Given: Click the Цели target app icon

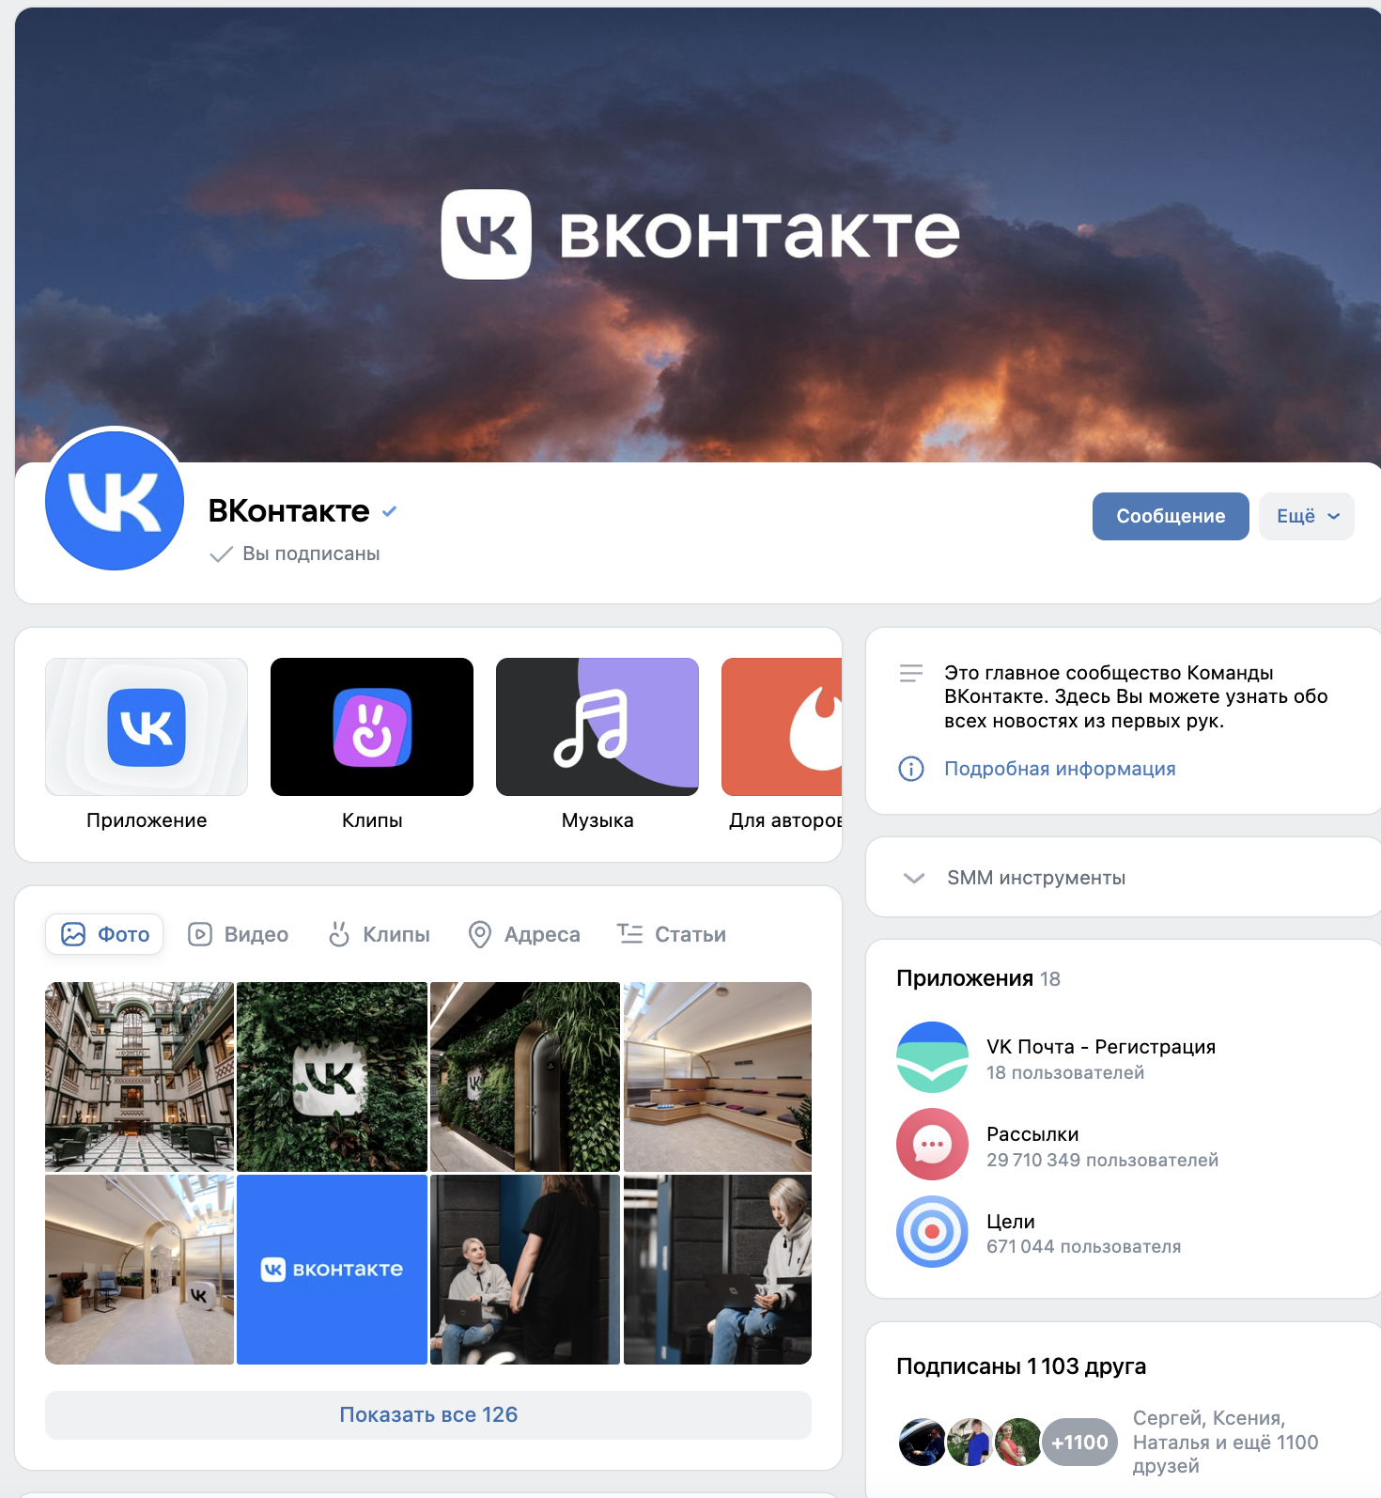Looking at the screenshot, I should 932,1232.
